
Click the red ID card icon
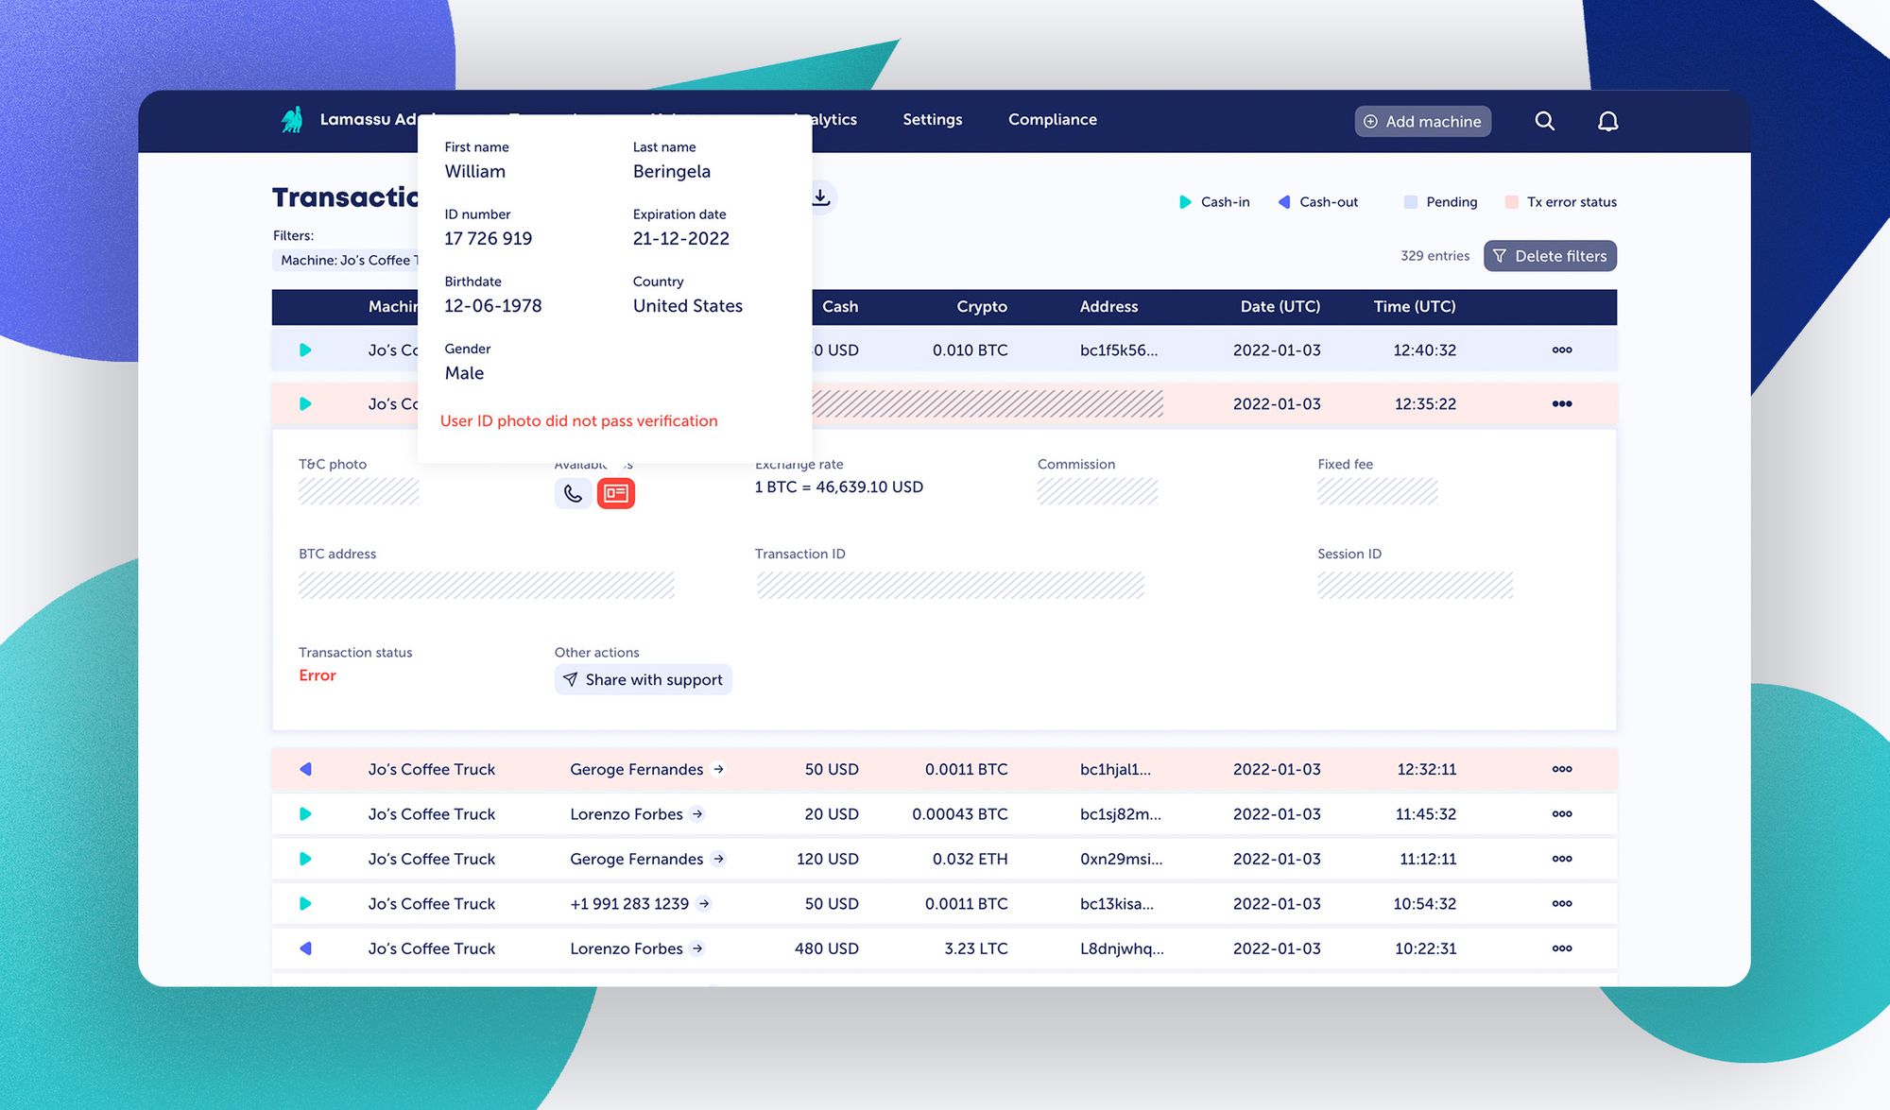[616, 493]
